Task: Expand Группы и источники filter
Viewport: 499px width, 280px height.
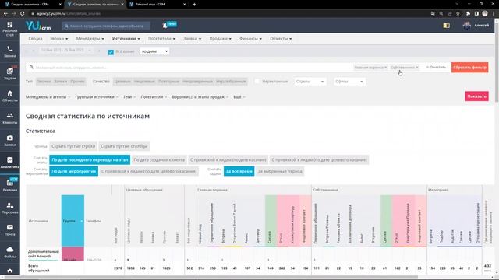Action: pyautogui.click(x=97, y=96)
